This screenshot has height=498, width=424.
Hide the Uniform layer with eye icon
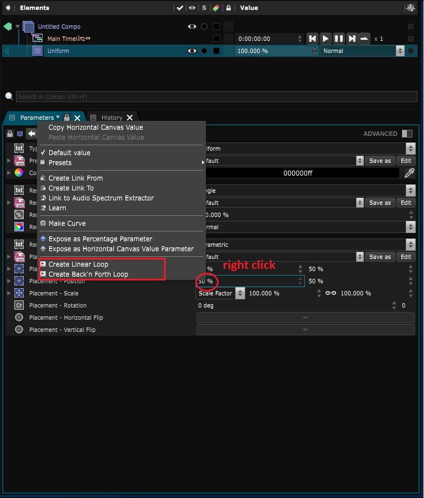[192, 51]
